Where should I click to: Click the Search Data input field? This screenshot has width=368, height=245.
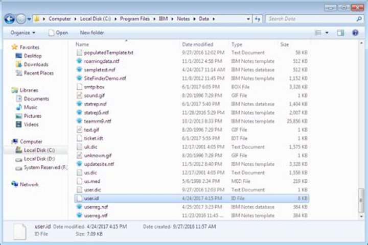coord(312,19)
